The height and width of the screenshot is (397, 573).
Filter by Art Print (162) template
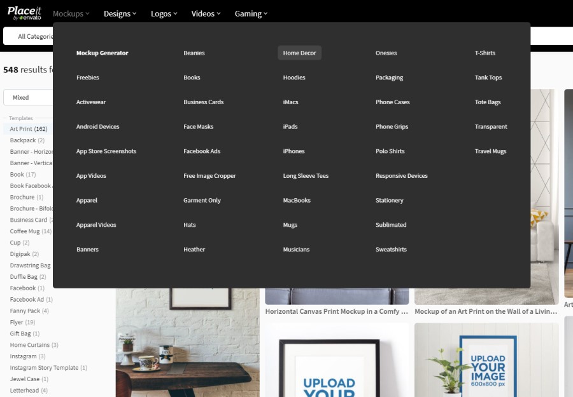coord(29,129)
